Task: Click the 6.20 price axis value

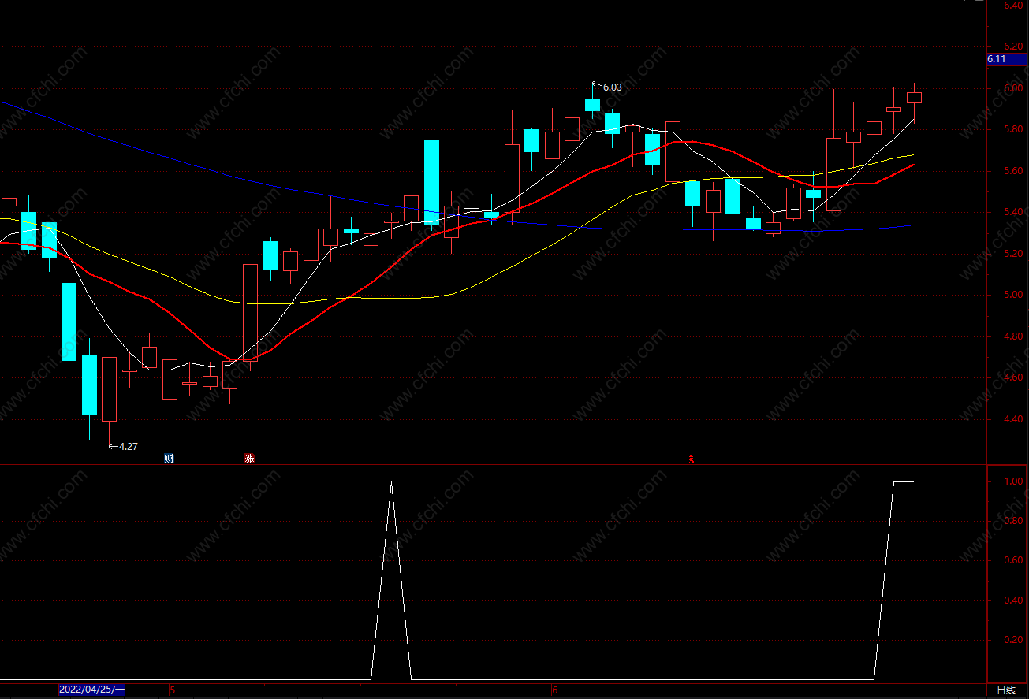Action: pos(1013,46)
